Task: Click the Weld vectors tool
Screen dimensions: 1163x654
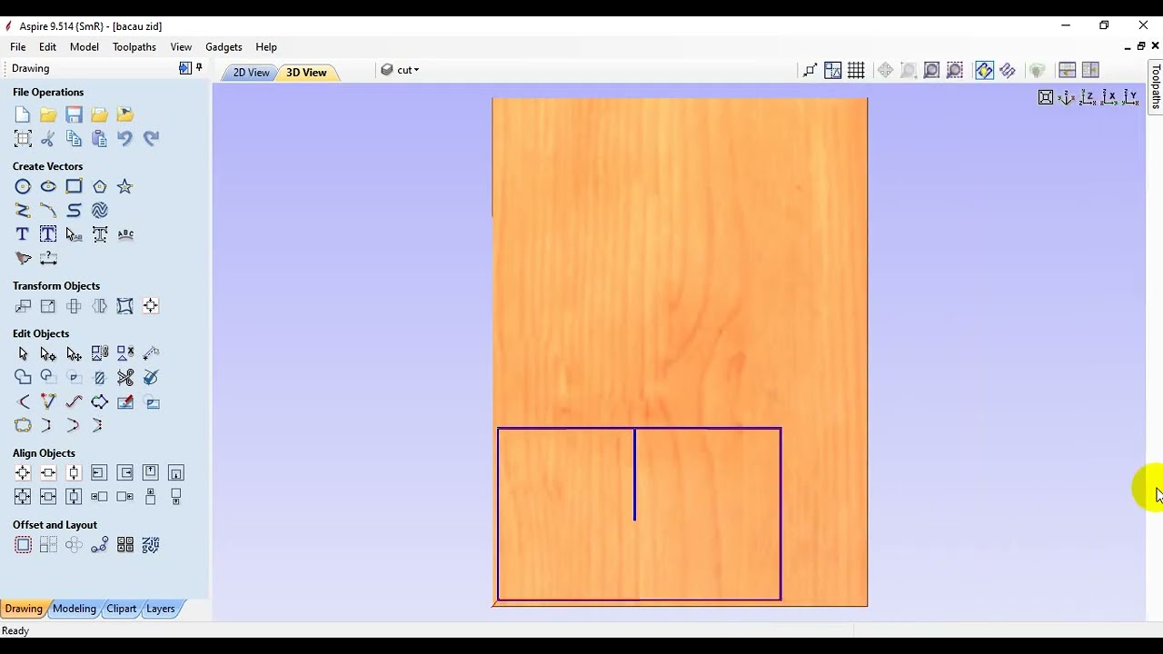Action: (23, 377)
